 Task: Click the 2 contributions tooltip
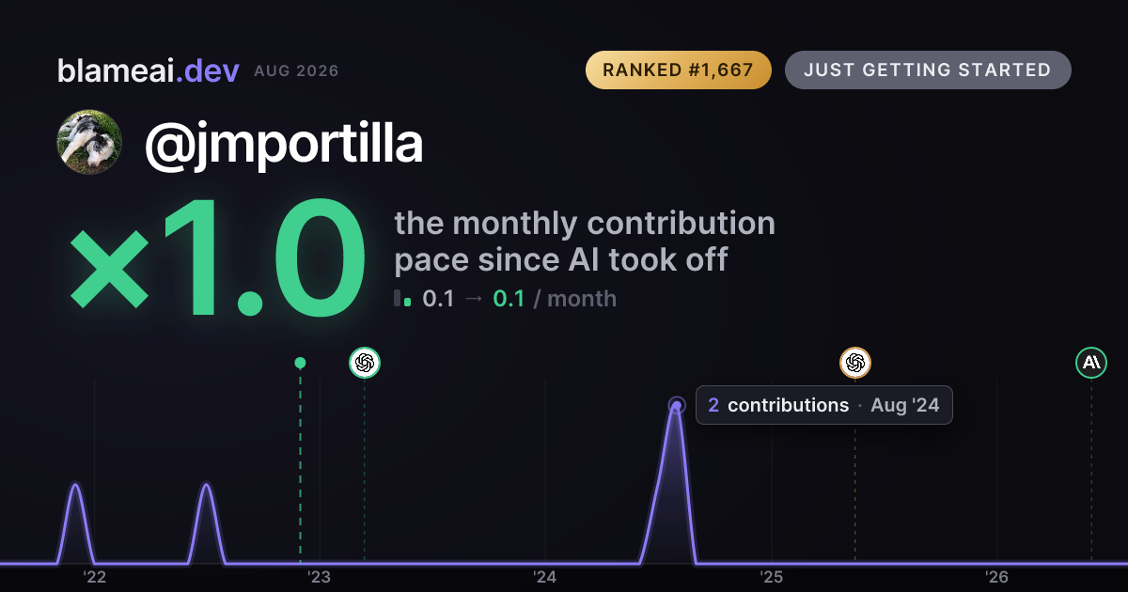tap(823, 405)
